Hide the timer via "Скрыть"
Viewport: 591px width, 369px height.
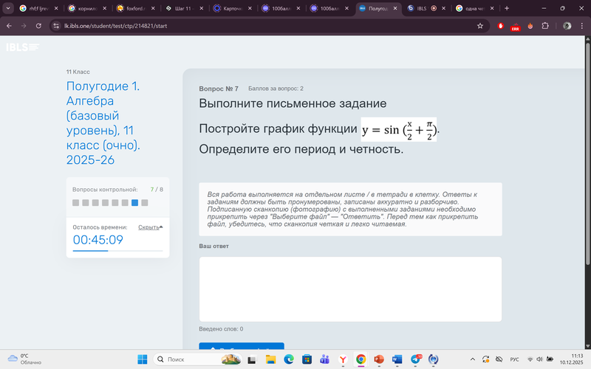(150, 227)
